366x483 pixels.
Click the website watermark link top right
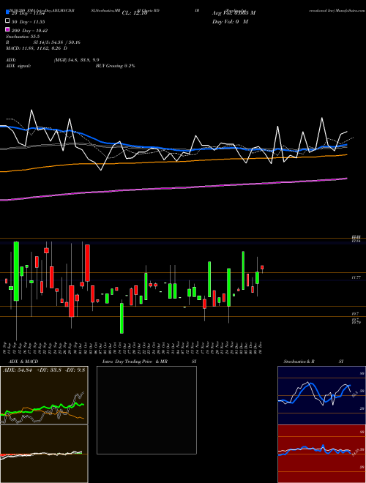click(337, 10)
